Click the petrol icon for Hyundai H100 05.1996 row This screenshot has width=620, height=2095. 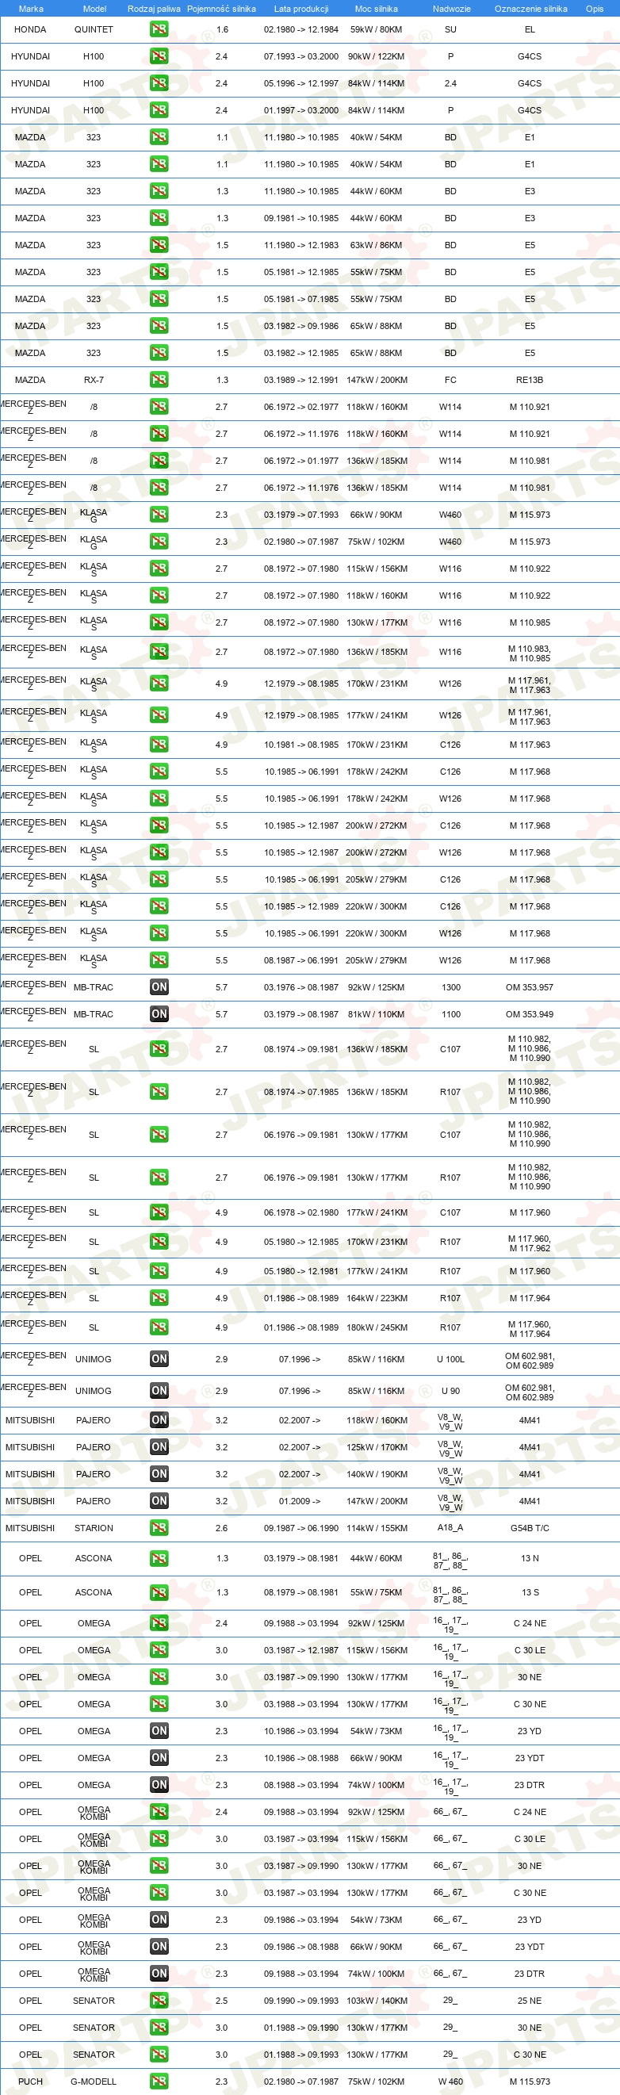[159, 83]
